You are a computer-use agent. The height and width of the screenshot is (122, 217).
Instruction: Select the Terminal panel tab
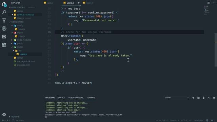coord(91,98)
